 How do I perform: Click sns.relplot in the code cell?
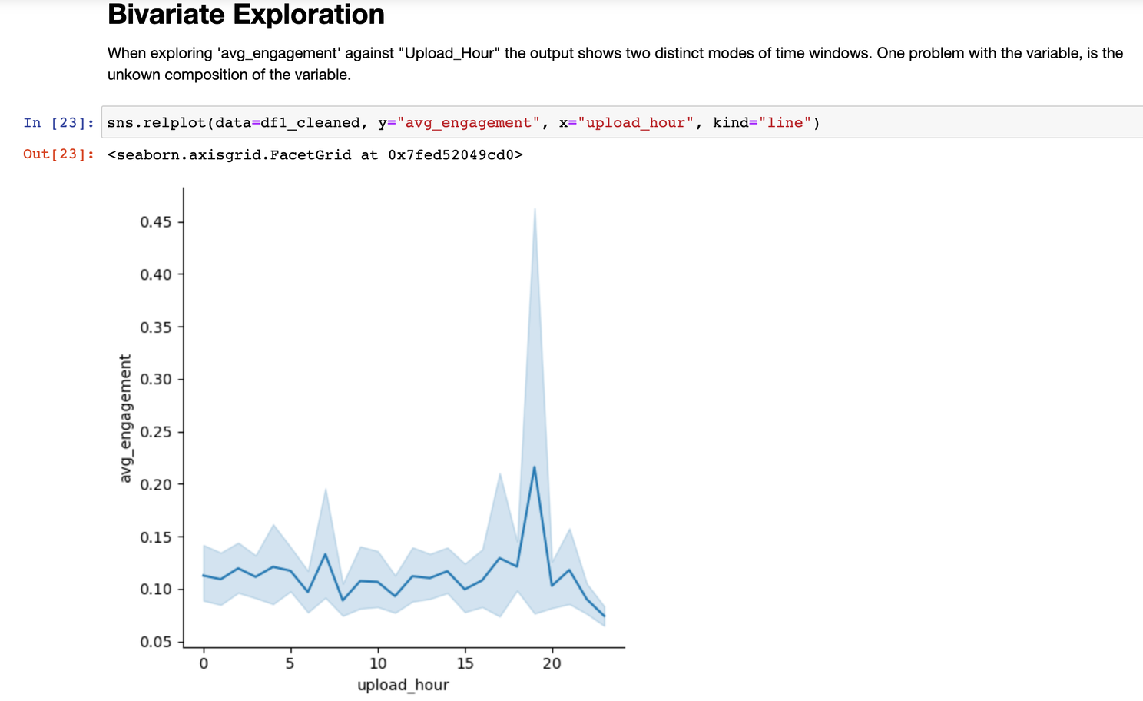(156, 123)
